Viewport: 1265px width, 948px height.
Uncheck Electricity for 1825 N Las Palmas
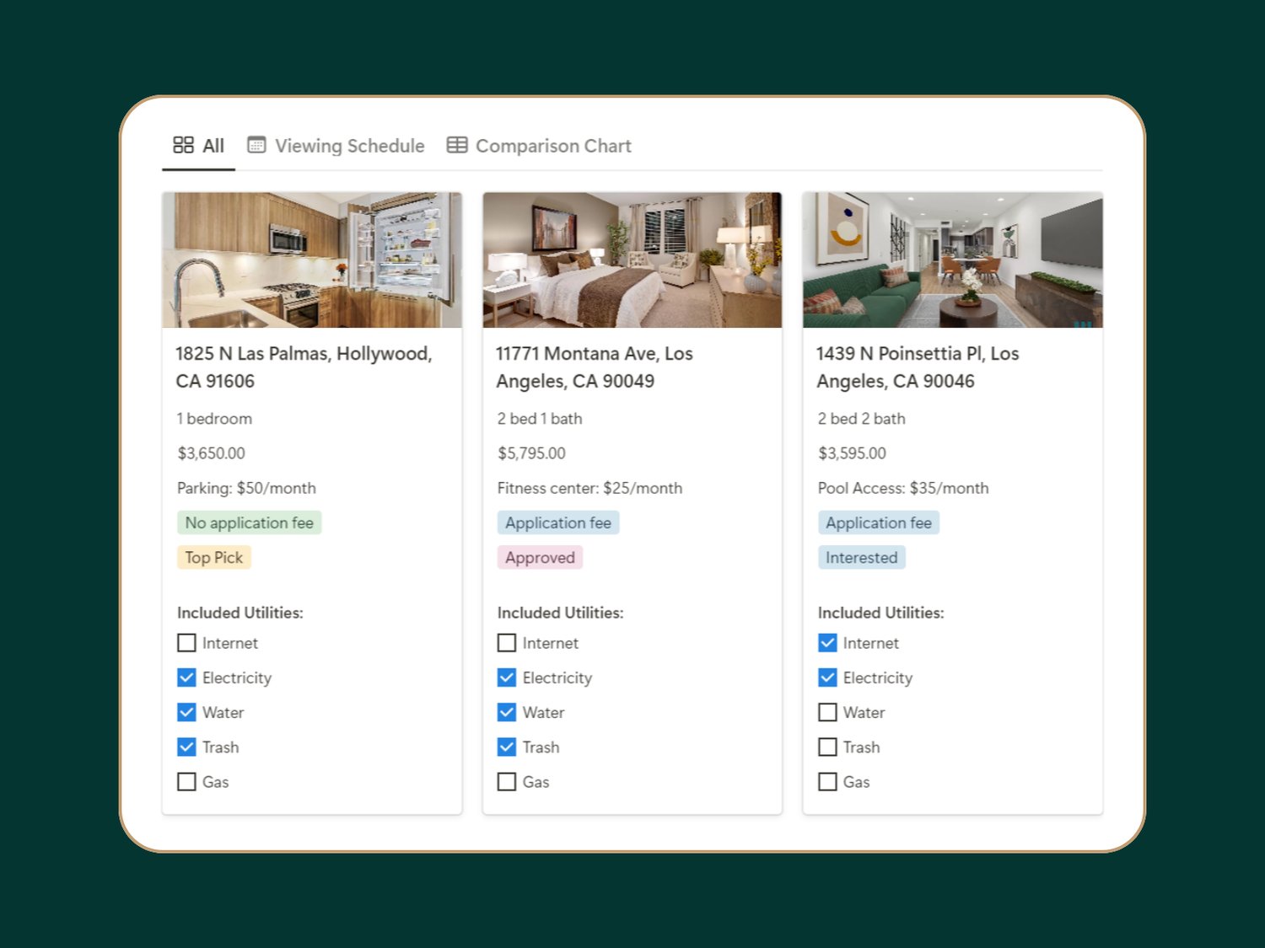[x=186, y=678]
